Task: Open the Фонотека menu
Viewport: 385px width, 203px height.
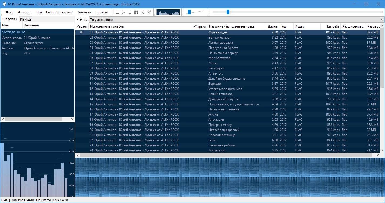Action: click(84, 12)
